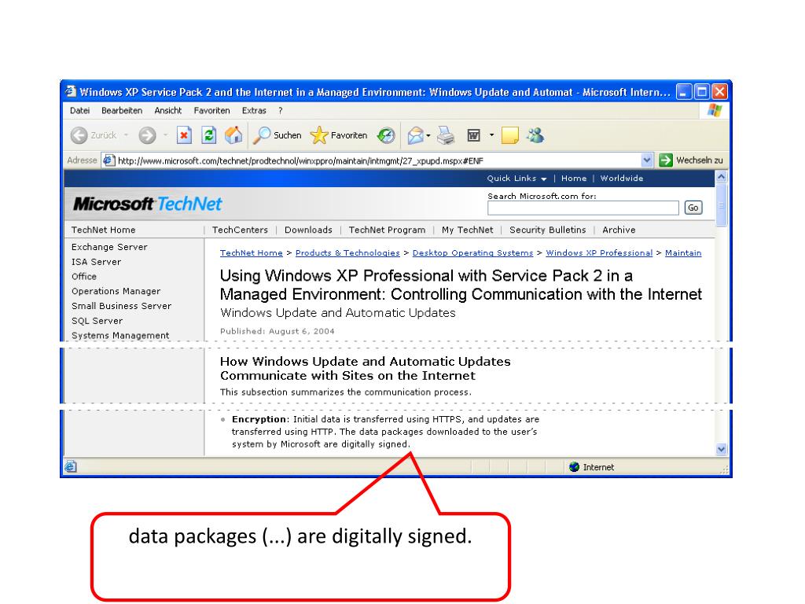Open the TechNet Program nav tab
Viewport: 805px width, 604px height.
click(x=387, y=230)
